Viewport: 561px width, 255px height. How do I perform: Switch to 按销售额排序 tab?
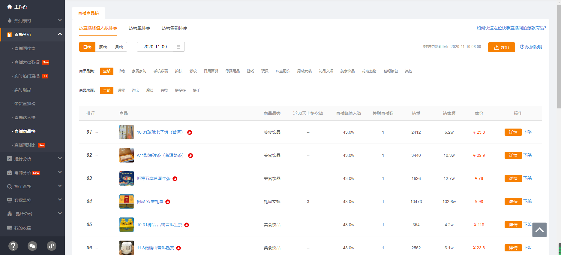175,28
